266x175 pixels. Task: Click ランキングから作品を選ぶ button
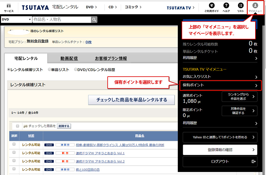click(x=239, y=96)
